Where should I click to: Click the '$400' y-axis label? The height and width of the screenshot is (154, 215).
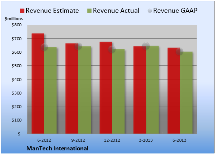[16, 80]
